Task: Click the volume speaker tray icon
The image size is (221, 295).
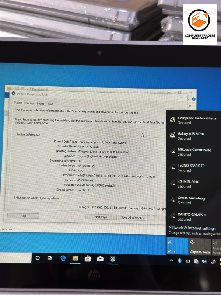Action: tap(204, 261)
